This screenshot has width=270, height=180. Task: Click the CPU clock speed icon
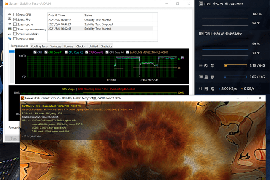coord(227,4)
